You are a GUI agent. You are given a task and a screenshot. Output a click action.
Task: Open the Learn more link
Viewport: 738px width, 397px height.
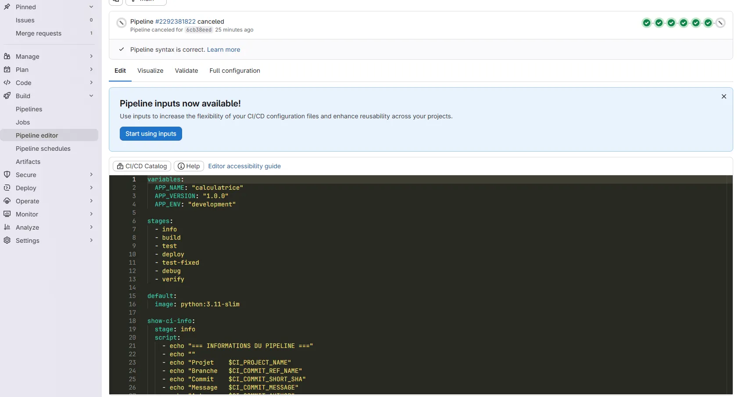(223, 50)
